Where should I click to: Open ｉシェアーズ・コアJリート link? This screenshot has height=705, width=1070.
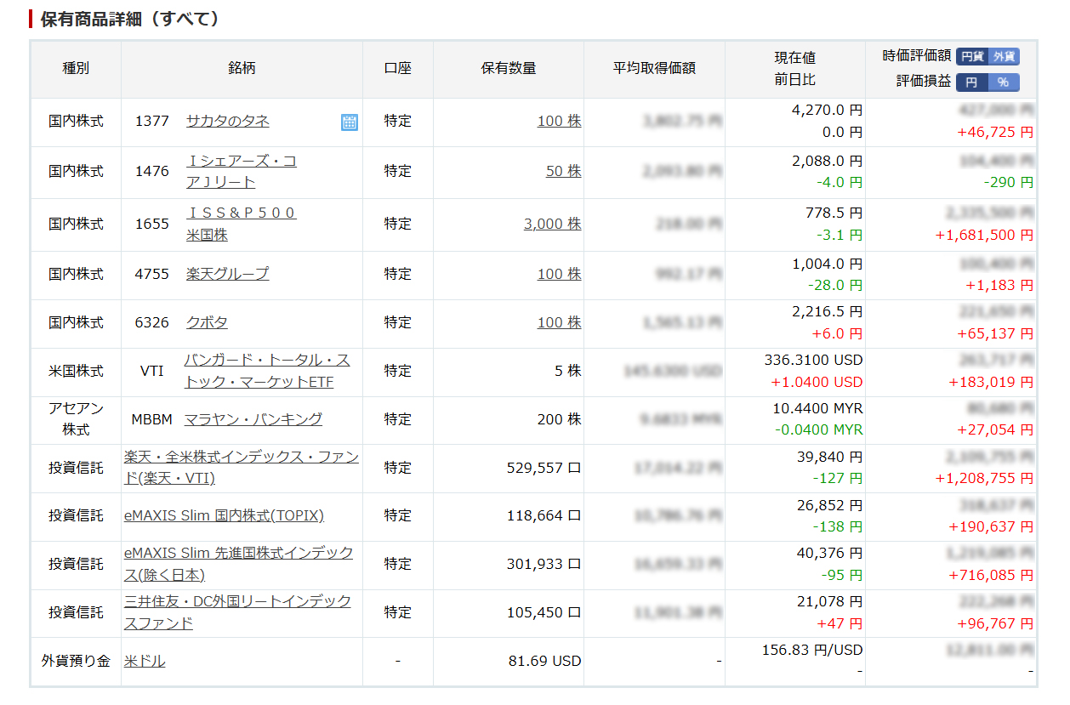241,162
